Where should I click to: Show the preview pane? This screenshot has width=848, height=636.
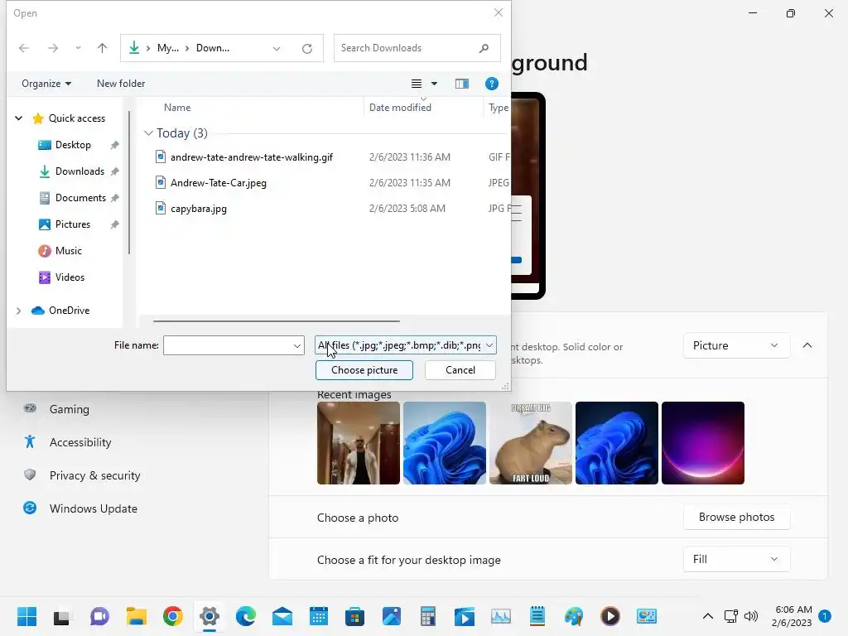[x=462, y=84]
